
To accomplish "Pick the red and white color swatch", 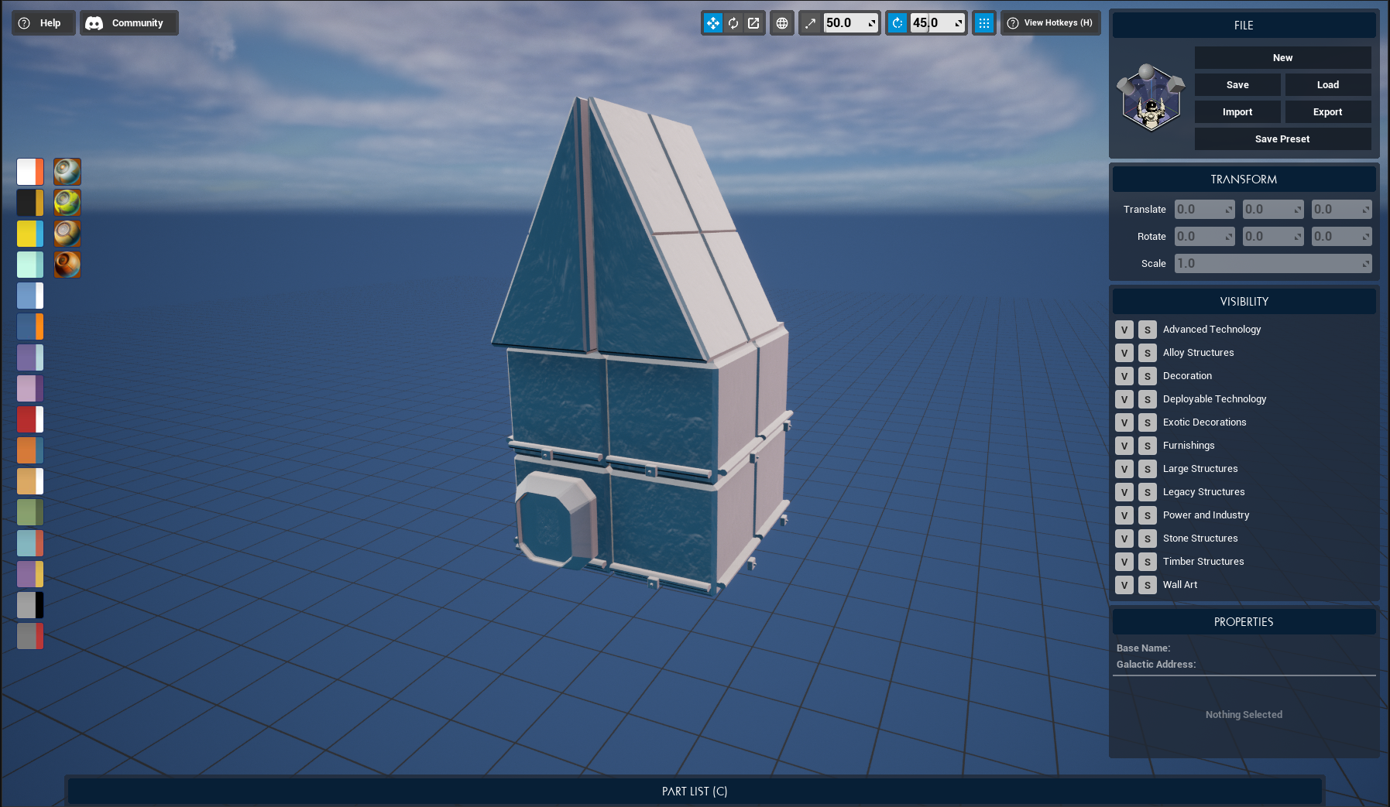I will (x=30, y=419).
